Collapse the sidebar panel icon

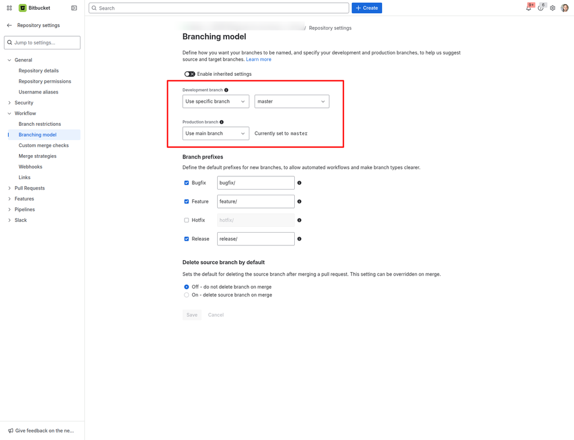click(74, 7)
